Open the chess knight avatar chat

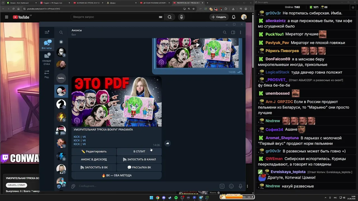click(x=61, y=104)
